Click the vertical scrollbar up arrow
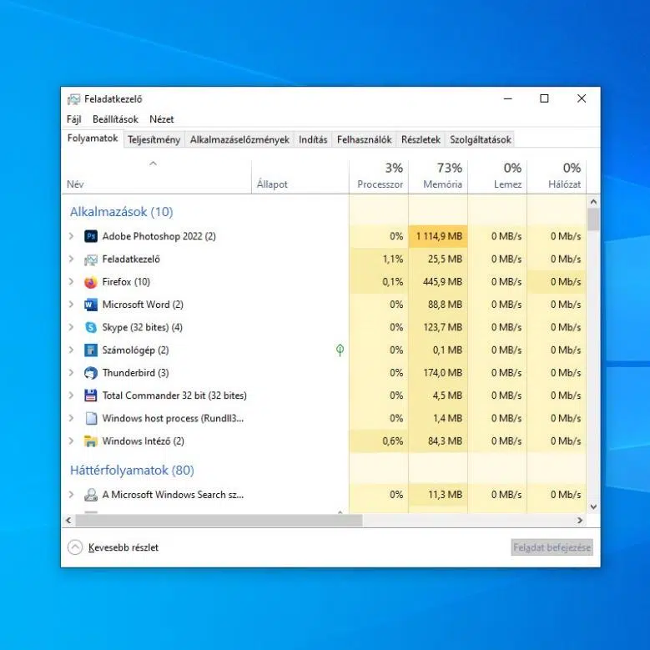This screenshot has height=650, width=650. (593, 202)
